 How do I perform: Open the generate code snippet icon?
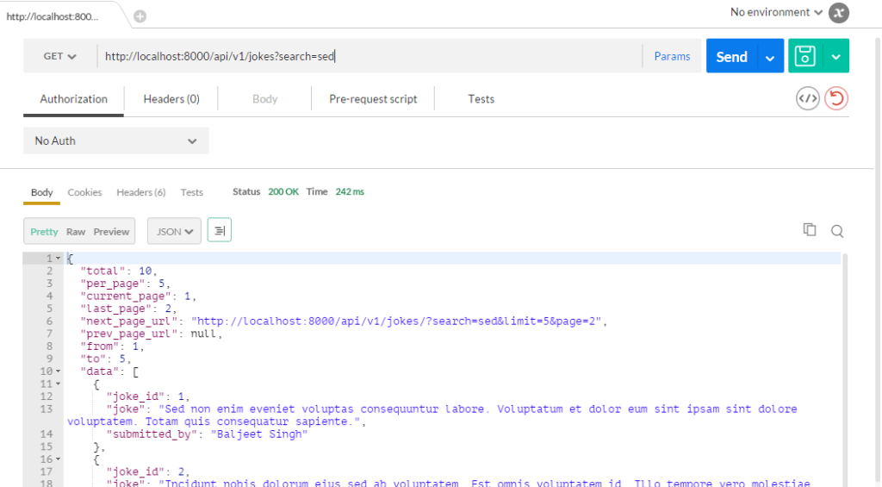coord(807,98)
